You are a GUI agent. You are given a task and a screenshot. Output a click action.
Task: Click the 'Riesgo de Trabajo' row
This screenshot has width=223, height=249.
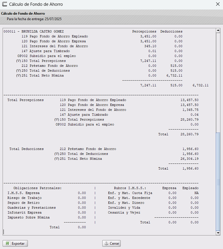(46, 198)
